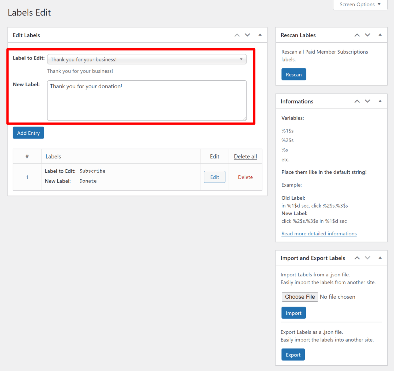Open Read more detailed informations link

[x=319, y=233]
